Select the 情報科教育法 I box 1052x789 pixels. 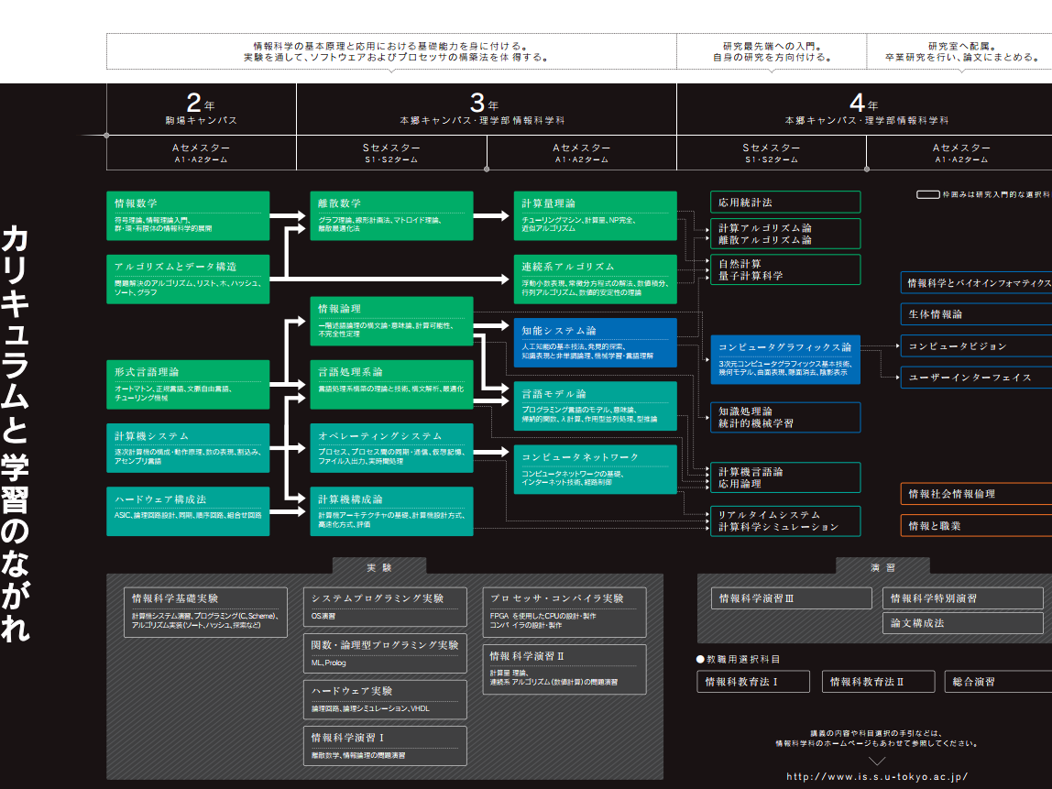point(753,682)
